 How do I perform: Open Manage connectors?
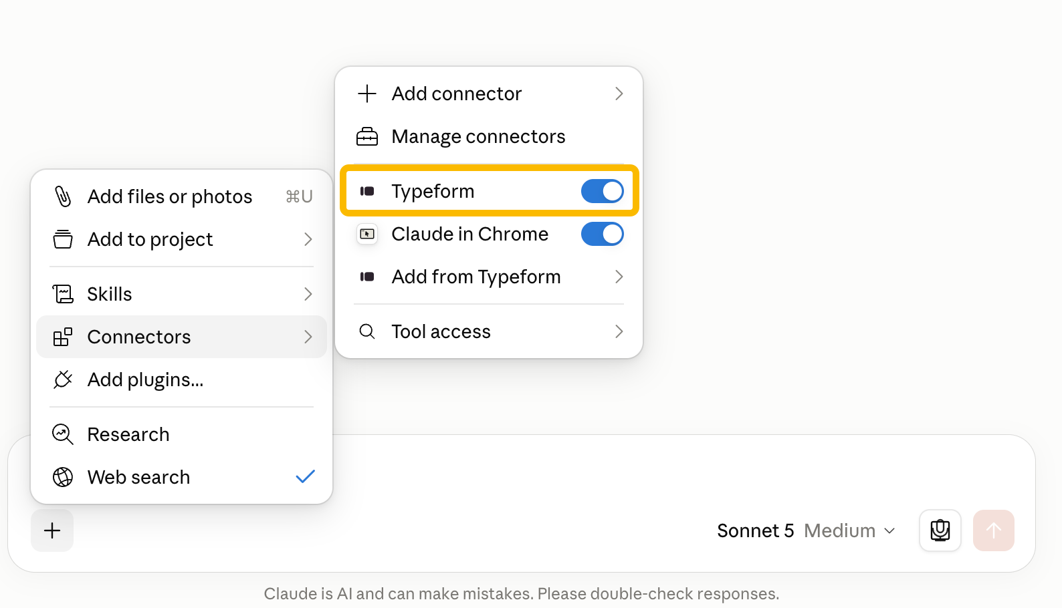click(x=489, y=136)
